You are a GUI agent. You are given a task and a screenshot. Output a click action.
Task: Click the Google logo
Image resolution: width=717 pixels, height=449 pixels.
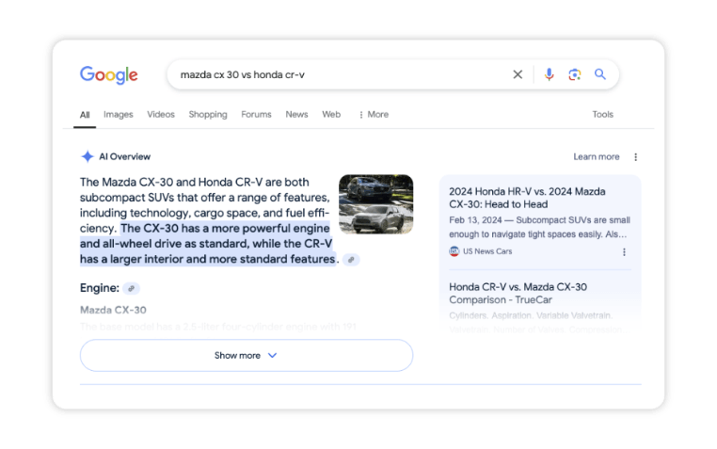[x=109, y=75]
